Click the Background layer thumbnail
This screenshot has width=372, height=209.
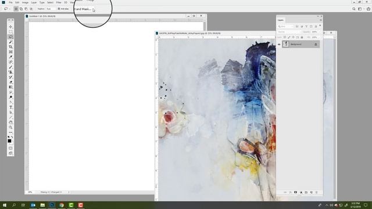pos(286,44)
